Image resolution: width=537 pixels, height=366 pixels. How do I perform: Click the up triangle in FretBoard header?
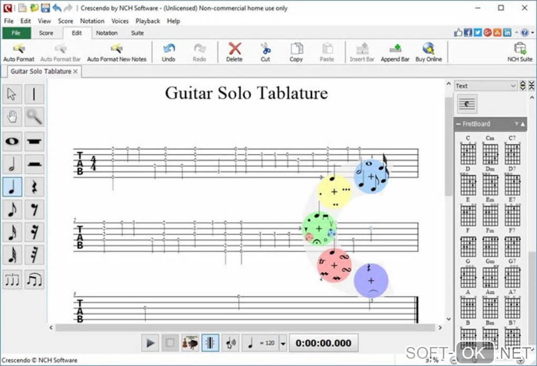pos(523,124)
